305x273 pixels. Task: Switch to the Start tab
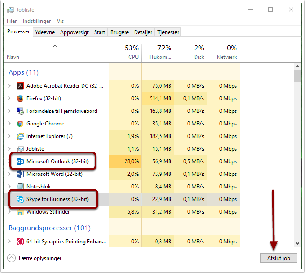point(100,32)
